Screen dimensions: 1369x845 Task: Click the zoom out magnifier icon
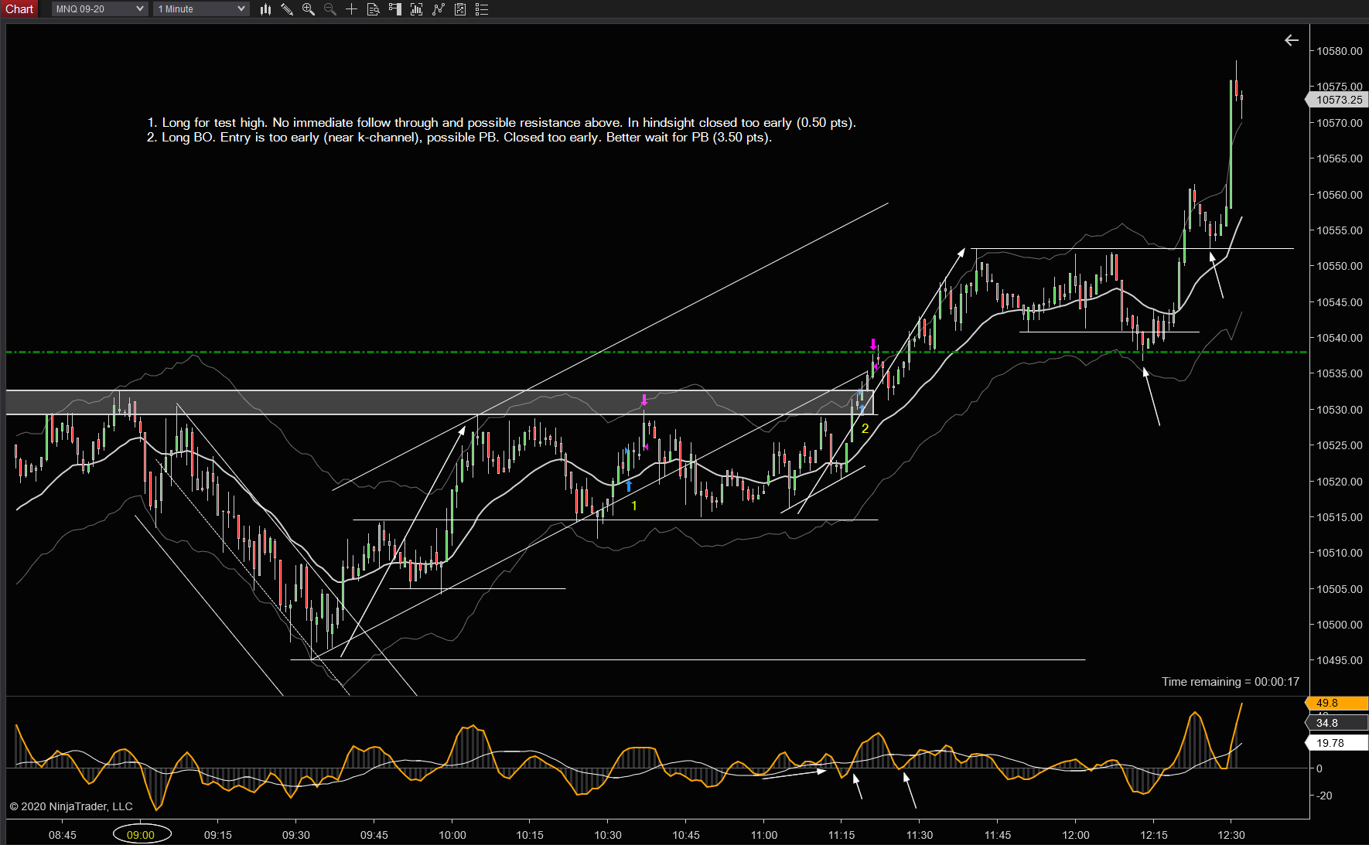(x=330, y=9)
